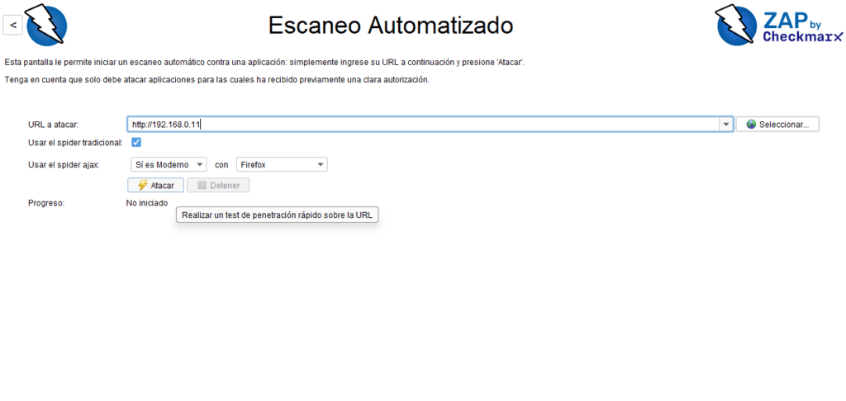
Task: Click the ZAP by Checkmarx logo icon
Action: pos(736,25)
